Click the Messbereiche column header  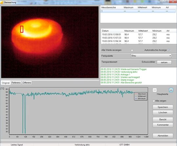(108, 8)
